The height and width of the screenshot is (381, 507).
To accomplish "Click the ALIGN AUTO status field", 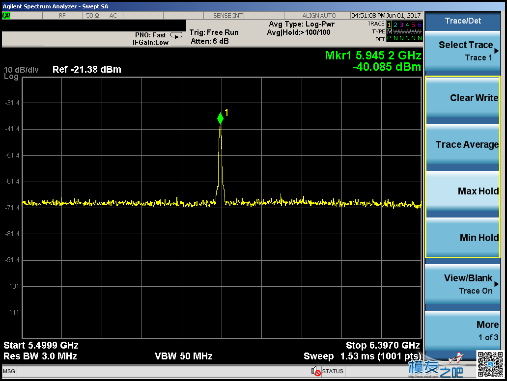I will click(319, 16).
